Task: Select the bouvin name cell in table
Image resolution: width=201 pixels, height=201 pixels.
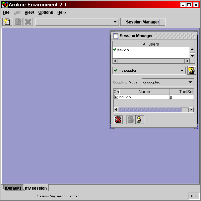Action: click(x=144, y=97)
